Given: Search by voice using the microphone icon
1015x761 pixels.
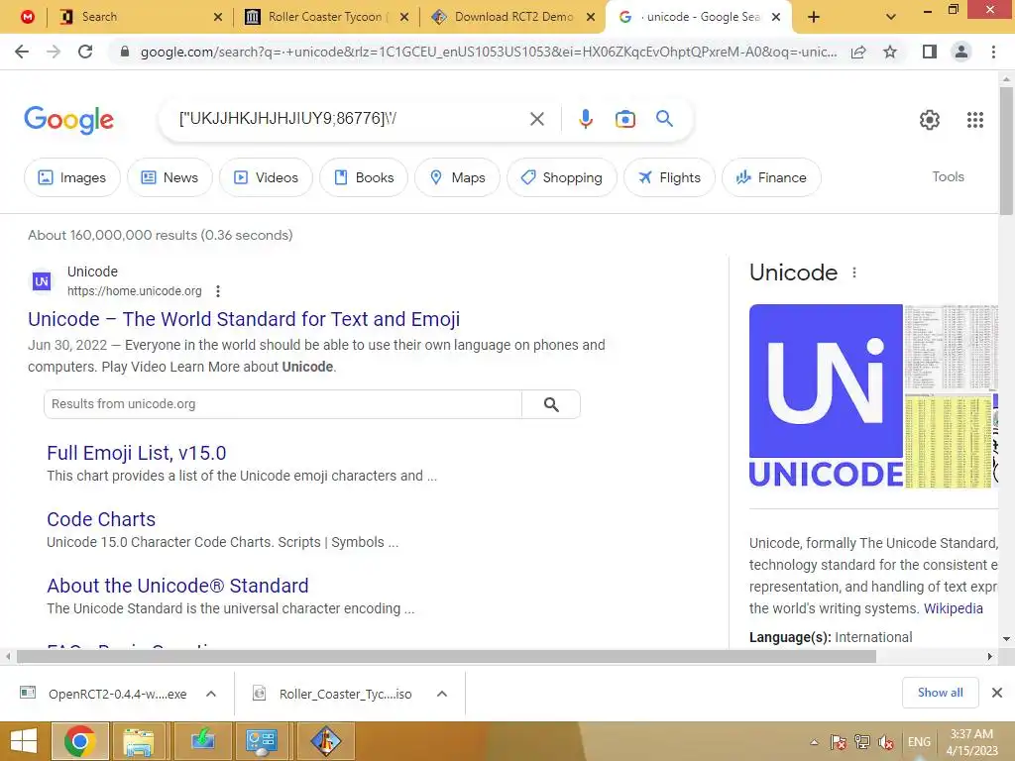Looking at the screenshot, I should click(585, 119).
